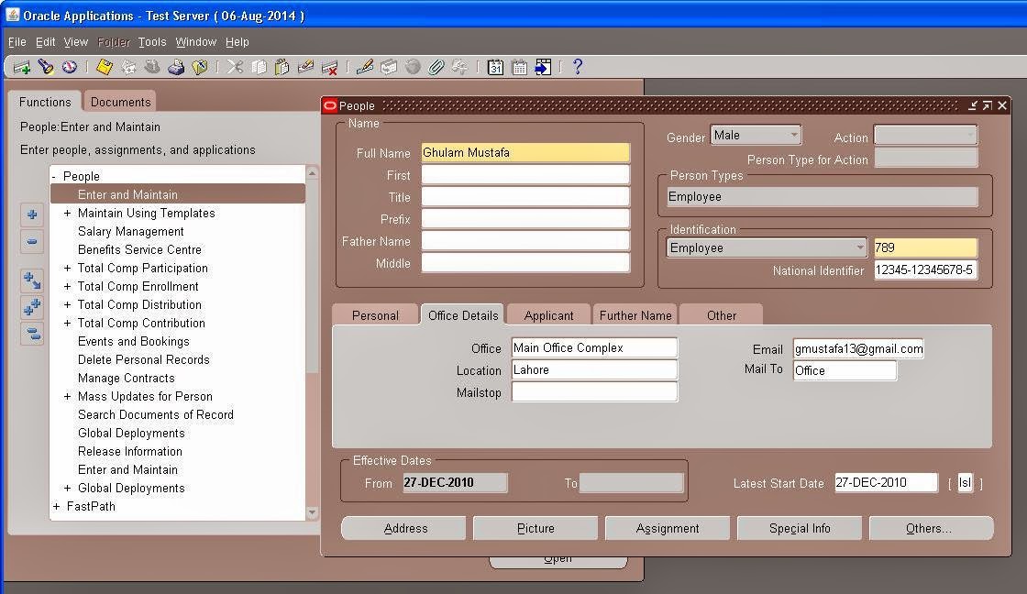Open the Special Info window

point(799,528)
